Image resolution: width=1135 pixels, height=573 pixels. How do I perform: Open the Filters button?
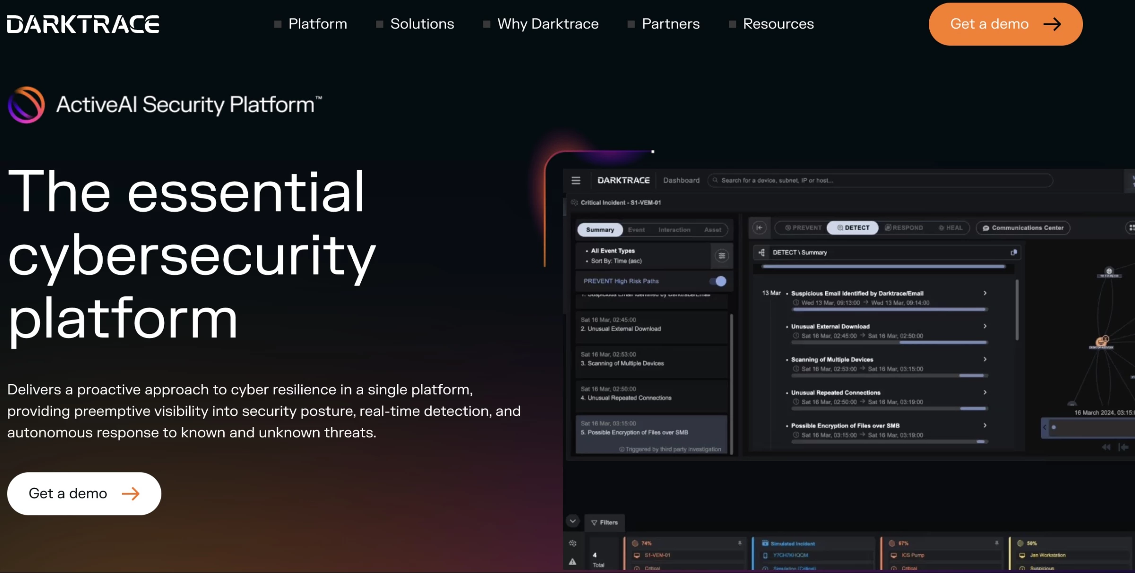(x=604, y=522)
